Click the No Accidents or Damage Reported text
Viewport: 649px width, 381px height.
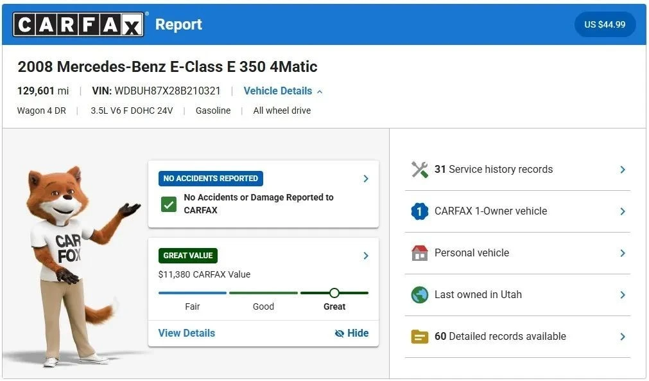tap(259, 203)
